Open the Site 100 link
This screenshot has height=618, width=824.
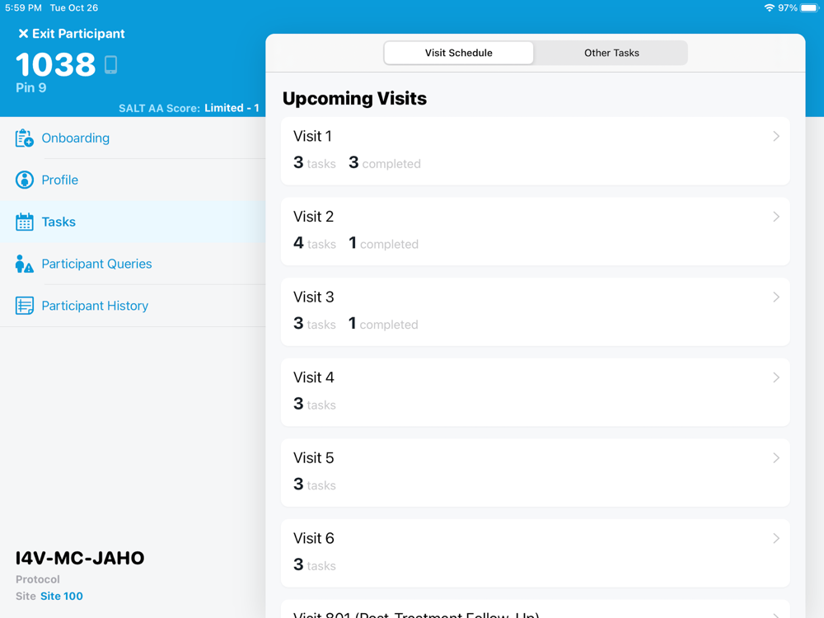[x=62, y=596]
